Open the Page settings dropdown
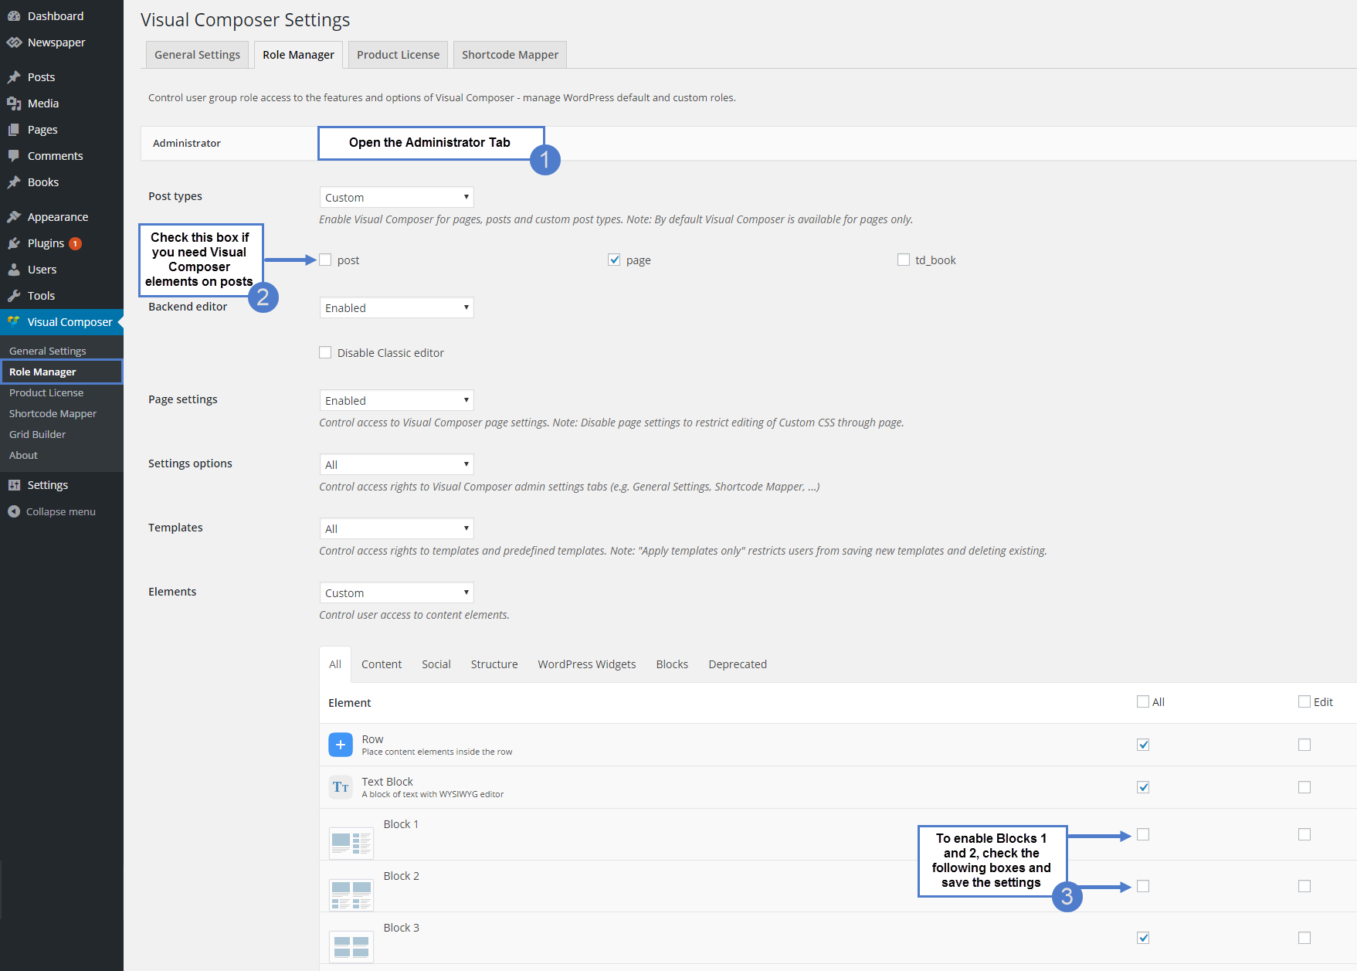This screenshot has width=1357, height=971. pos(396,400)
